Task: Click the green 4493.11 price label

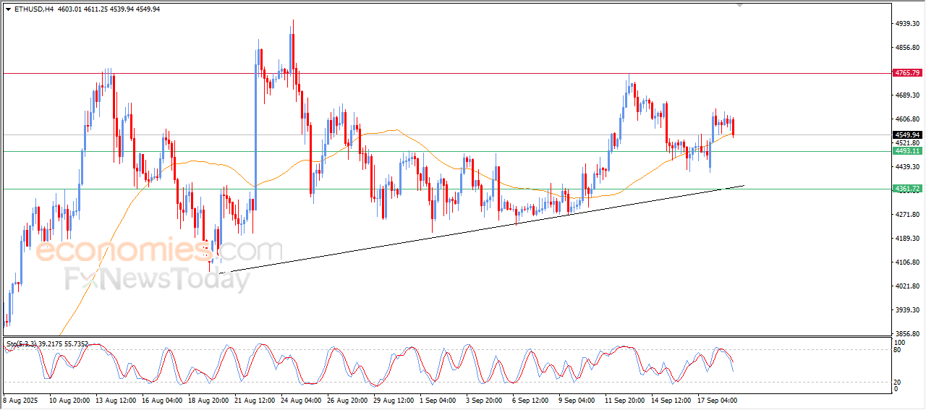Action: pyautogui.click(x=907, y=151)
